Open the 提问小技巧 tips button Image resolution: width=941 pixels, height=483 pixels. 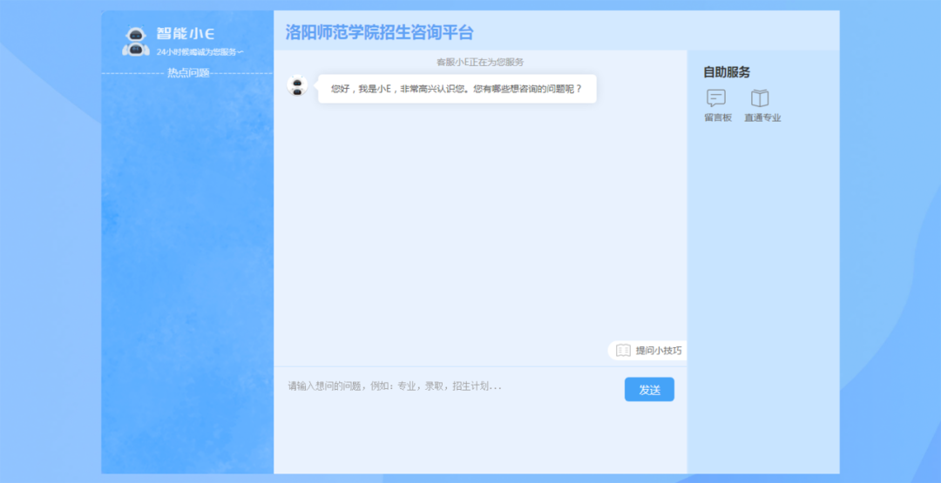click(x=647, y=351)
